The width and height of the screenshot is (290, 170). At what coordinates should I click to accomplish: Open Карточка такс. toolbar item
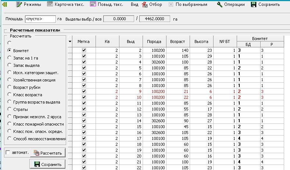66,4
